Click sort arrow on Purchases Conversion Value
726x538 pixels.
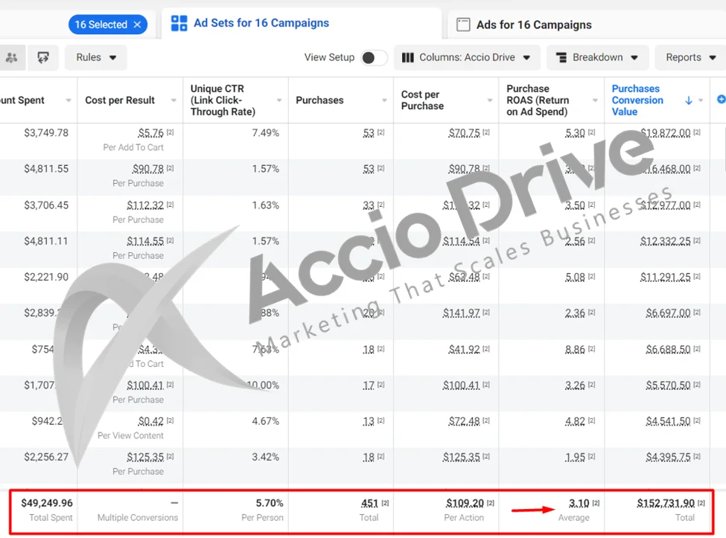point(689,100)
